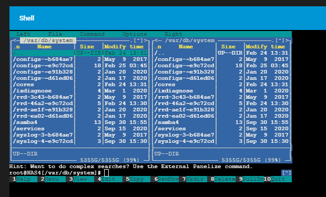This screenshot has height=197, width=326.
Task: Click the left panel .n sort indicator
Action: click(16, 47)
